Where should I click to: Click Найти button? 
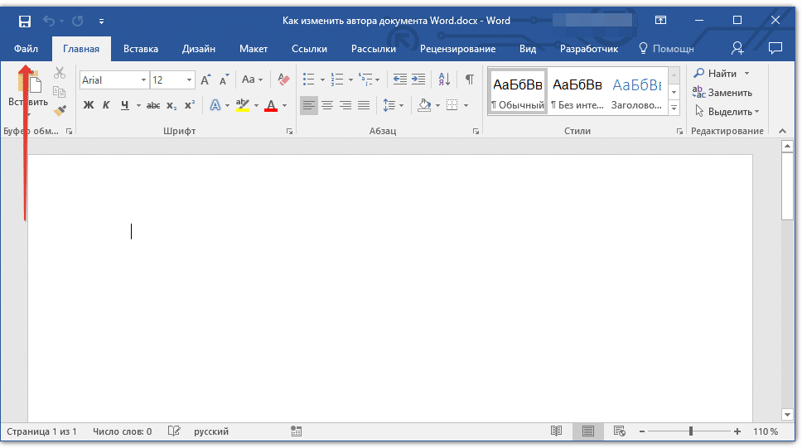(x=722, y=74)
